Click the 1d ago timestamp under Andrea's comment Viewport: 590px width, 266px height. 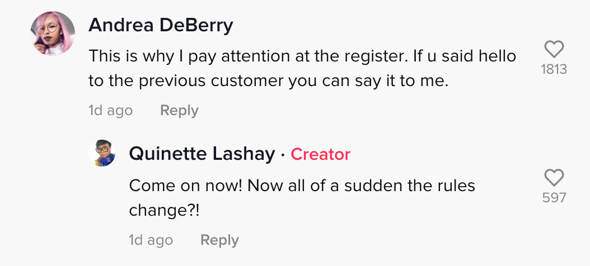click(111, 111)
